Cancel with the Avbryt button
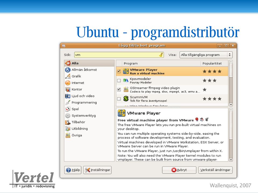 click(179, 170)
